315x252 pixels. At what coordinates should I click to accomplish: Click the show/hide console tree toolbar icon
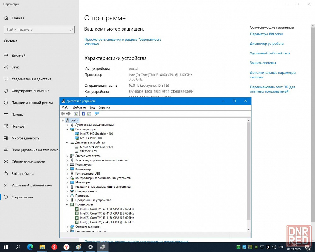click(x=76, y=113)
